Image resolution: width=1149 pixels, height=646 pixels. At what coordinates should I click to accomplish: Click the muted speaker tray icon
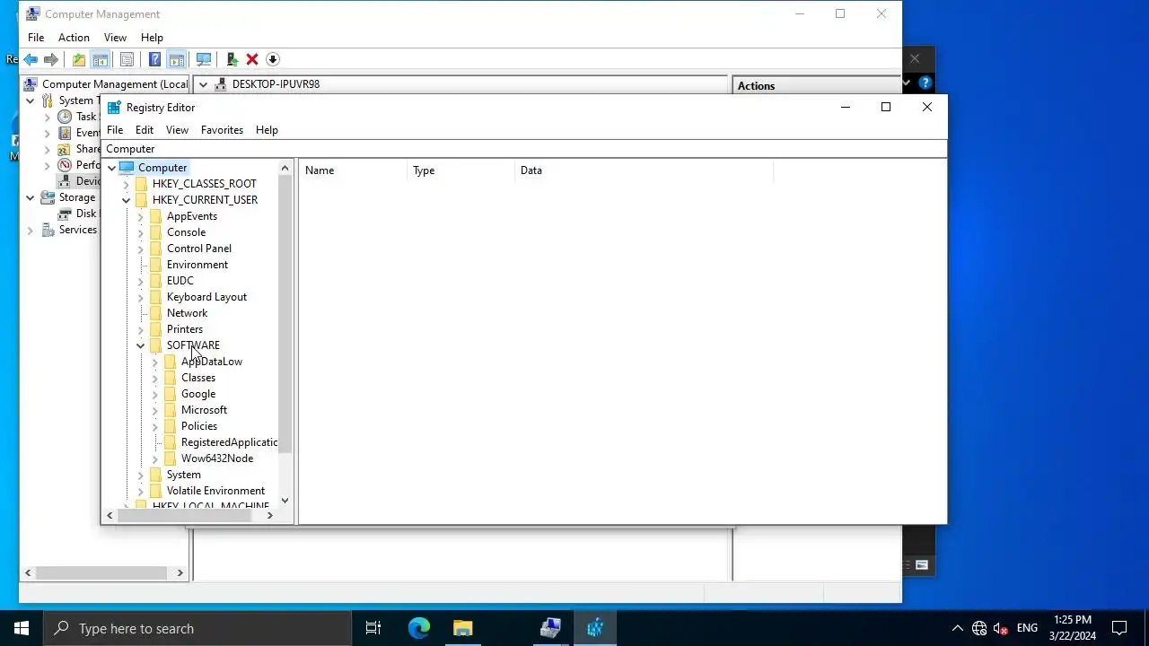pos(1001,628)
